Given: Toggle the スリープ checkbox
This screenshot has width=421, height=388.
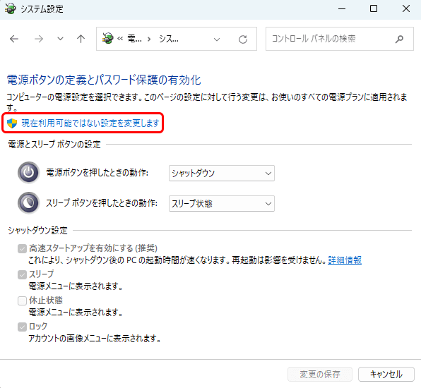Looking at the screenshot, I should pyautogui.click(x=22, y=274).
